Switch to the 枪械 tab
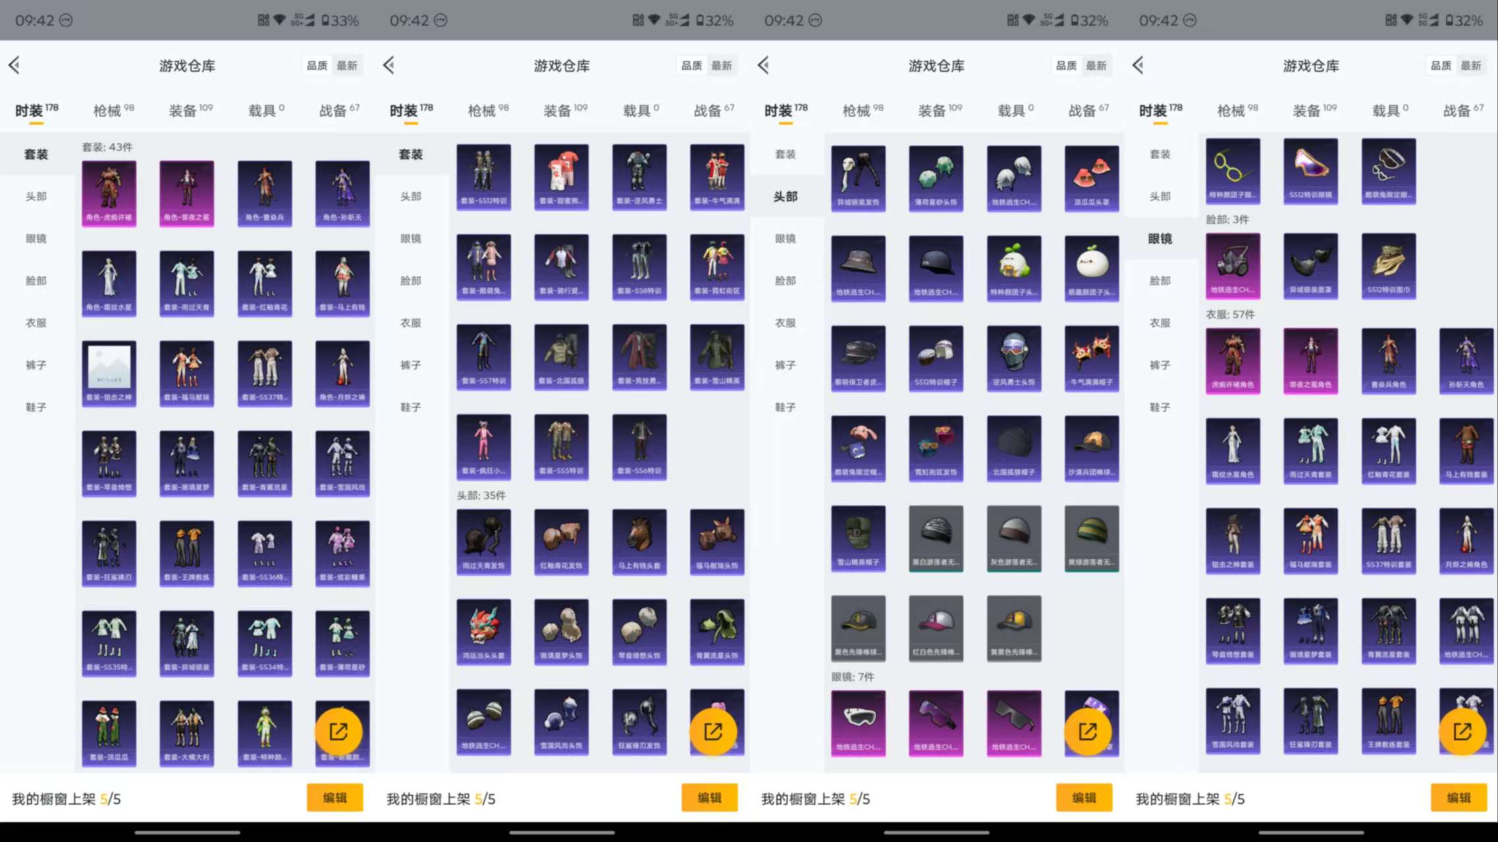Viewport: 1498px width, 842px height. pyautogui.click(x=109, y=109)
